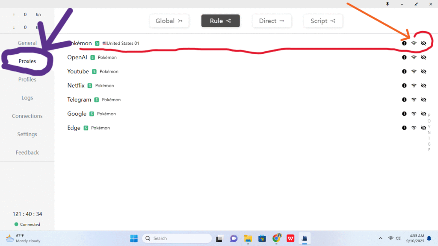Expand the Telegram proxy group
The image size is (438, 246).
pos(79,100)
